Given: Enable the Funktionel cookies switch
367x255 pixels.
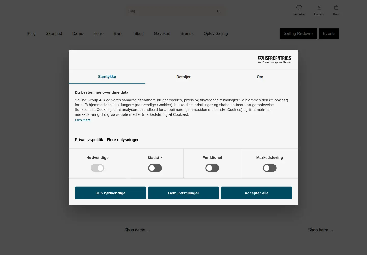Looking at the screenshot, I should coord(212,168).
